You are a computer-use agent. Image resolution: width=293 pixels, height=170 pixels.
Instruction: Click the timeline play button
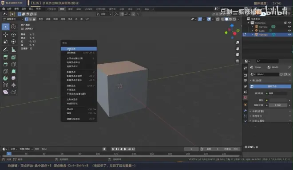125,149
